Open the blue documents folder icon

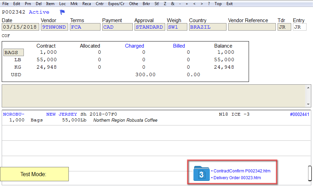coord(201,174)
